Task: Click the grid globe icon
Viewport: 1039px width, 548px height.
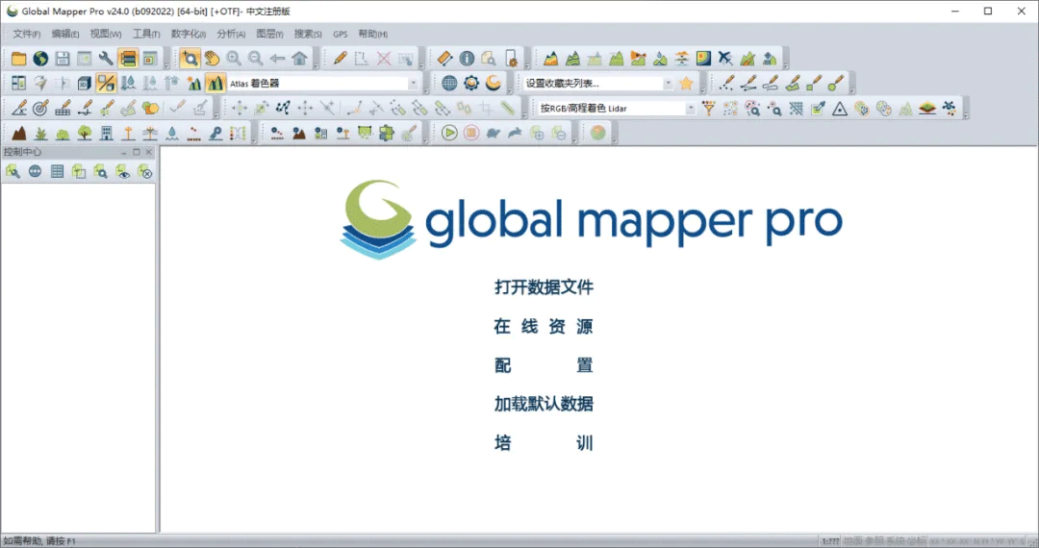Action: (449, 84)
